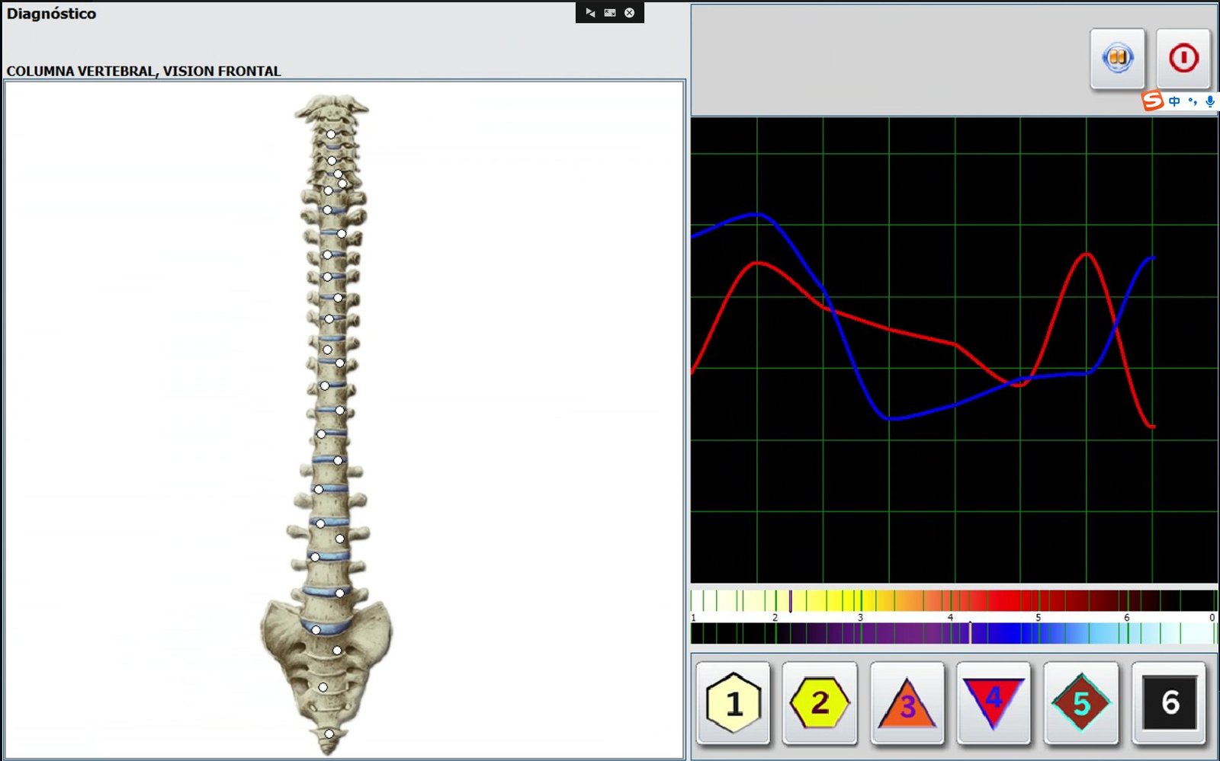
Task: Click the COLUMNA VERTEBRAL, VISION FRONTAL heading
Action: 143,71
